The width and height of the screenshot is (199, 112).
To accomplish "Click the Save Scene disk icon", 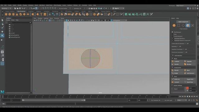I will click(x=20, y=8).
